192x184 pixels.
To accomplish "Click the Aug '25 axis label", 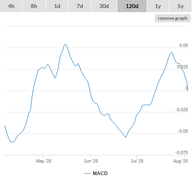I will tap(181, 161).
